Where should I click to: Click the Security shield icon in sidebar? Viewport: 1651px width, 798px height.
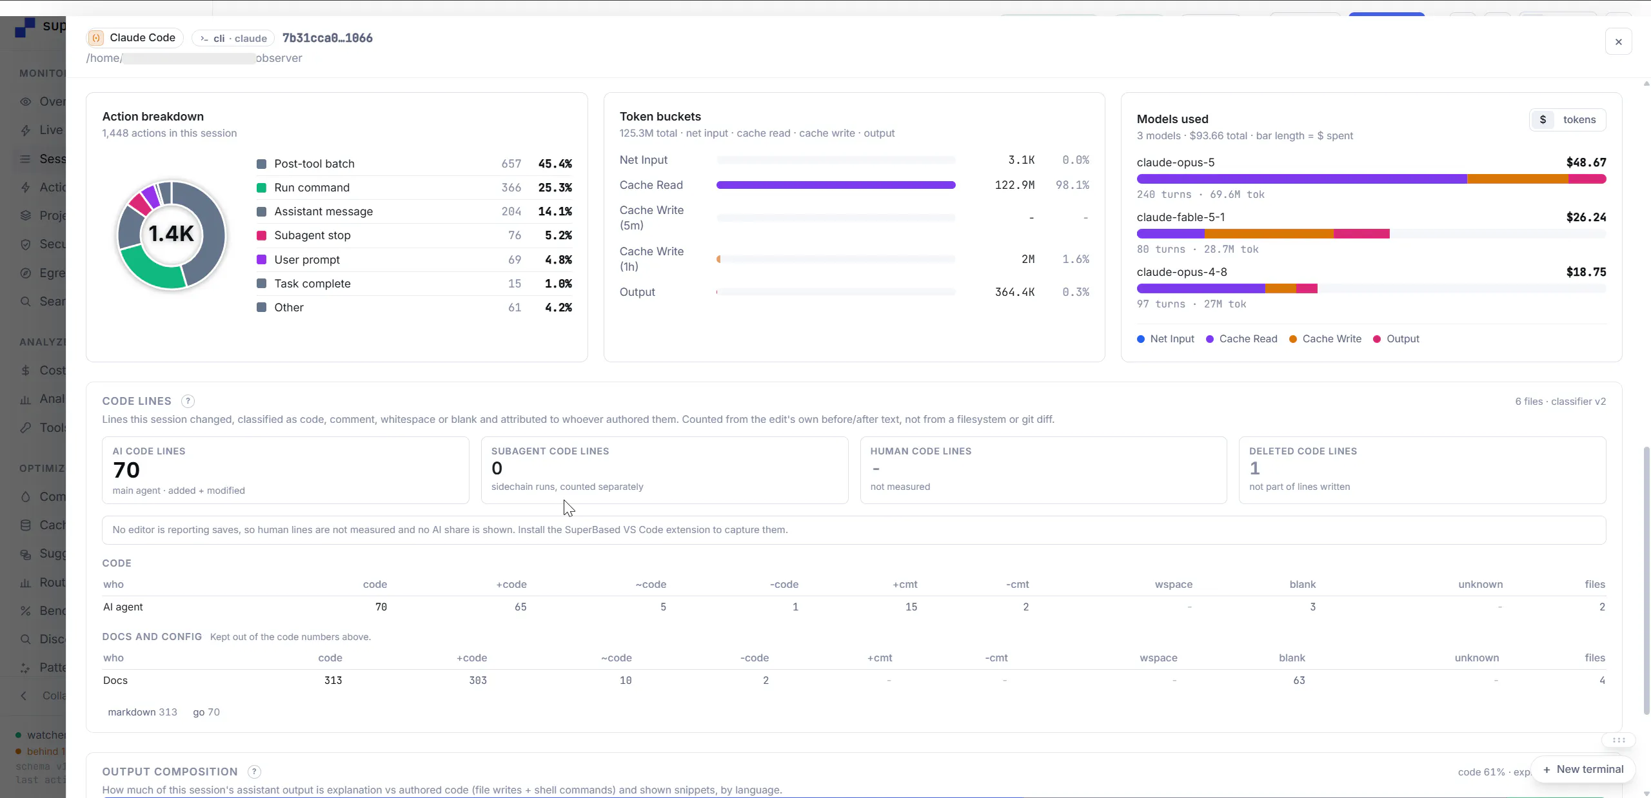(26, 244)
